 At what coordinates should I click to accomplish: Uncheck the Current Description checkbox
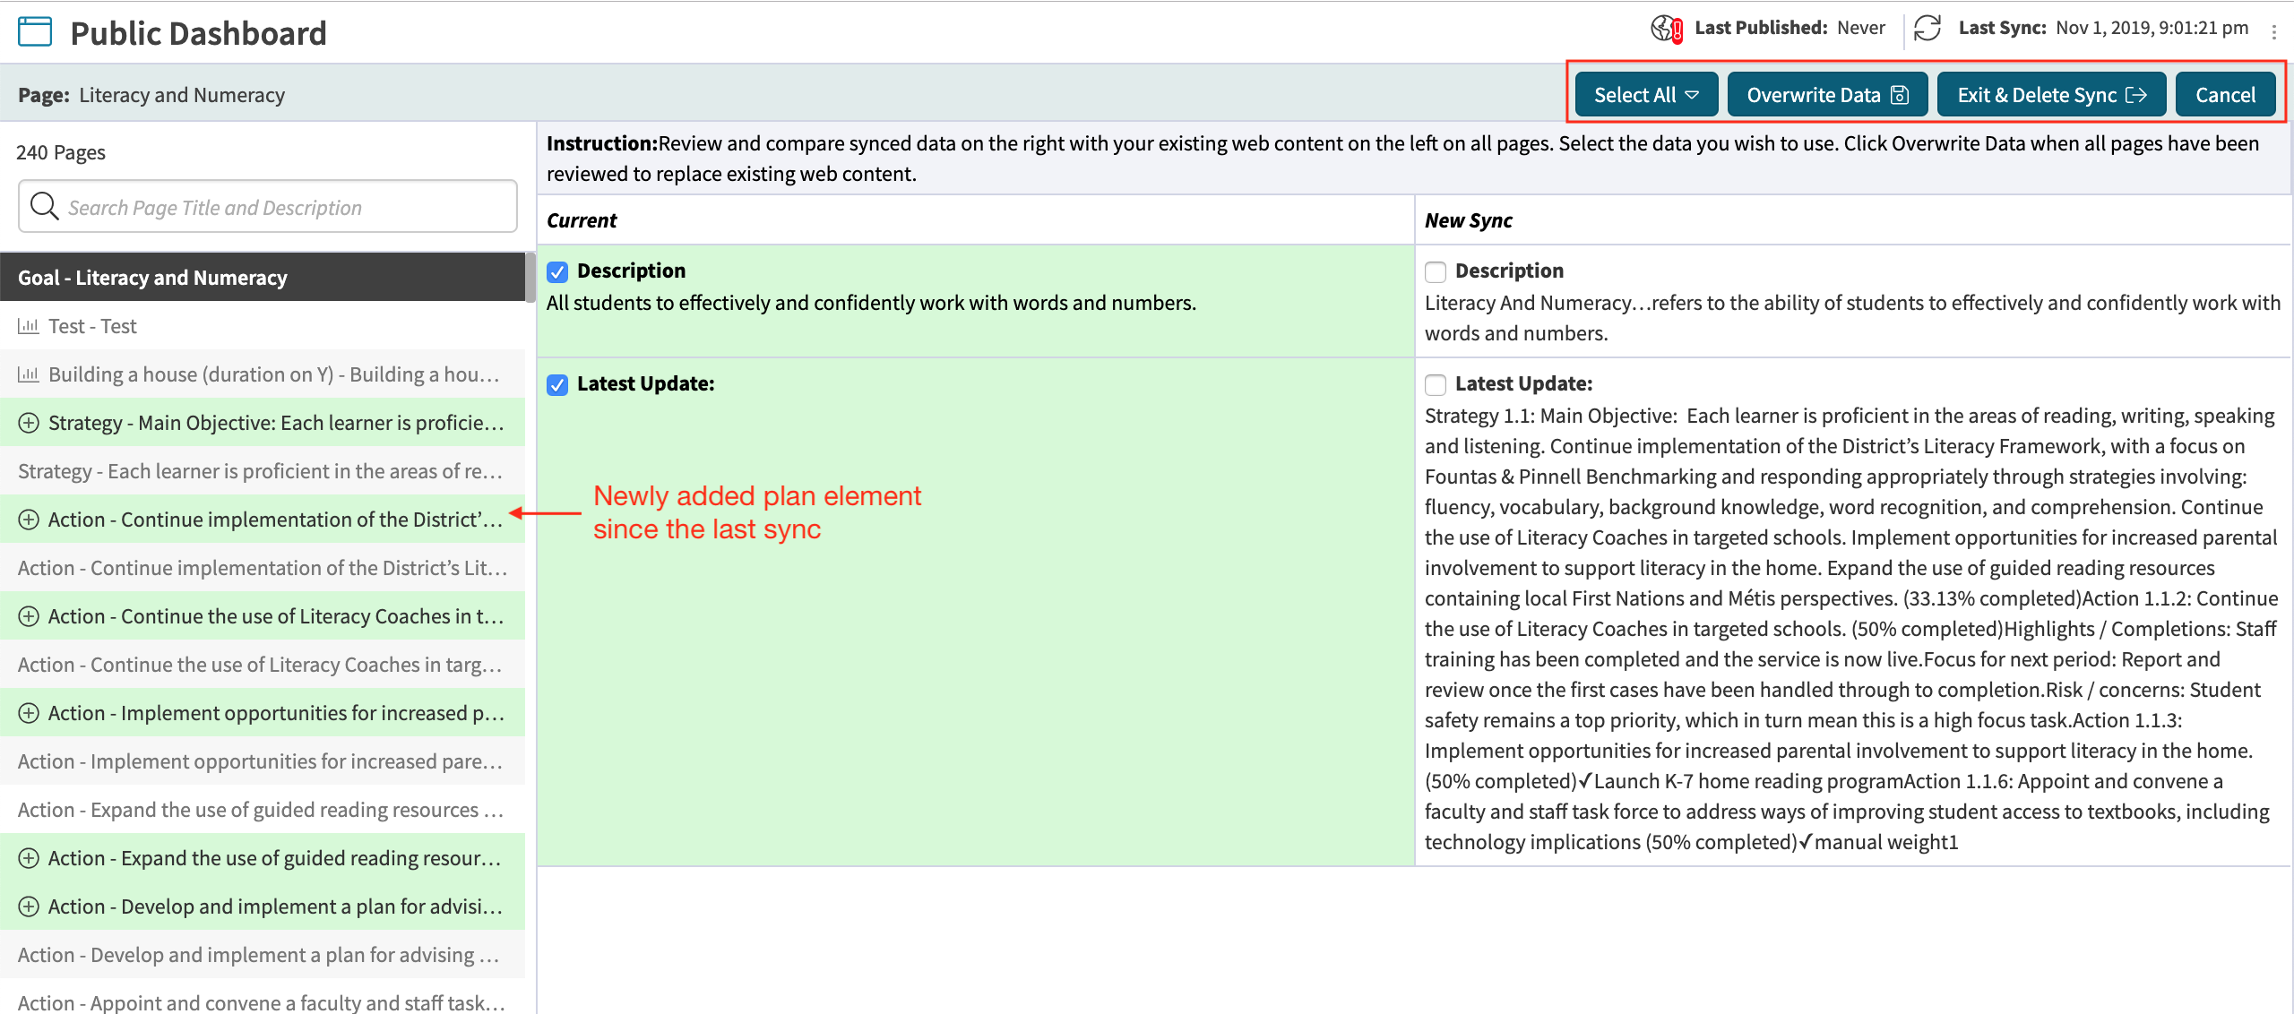[x=557, y=272]
